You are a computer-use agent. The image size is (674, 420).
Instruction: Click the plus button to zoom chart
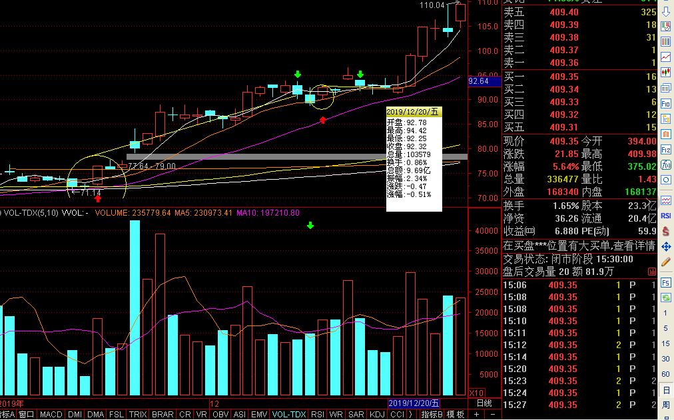pyautogui.click(x=476, y=414)
